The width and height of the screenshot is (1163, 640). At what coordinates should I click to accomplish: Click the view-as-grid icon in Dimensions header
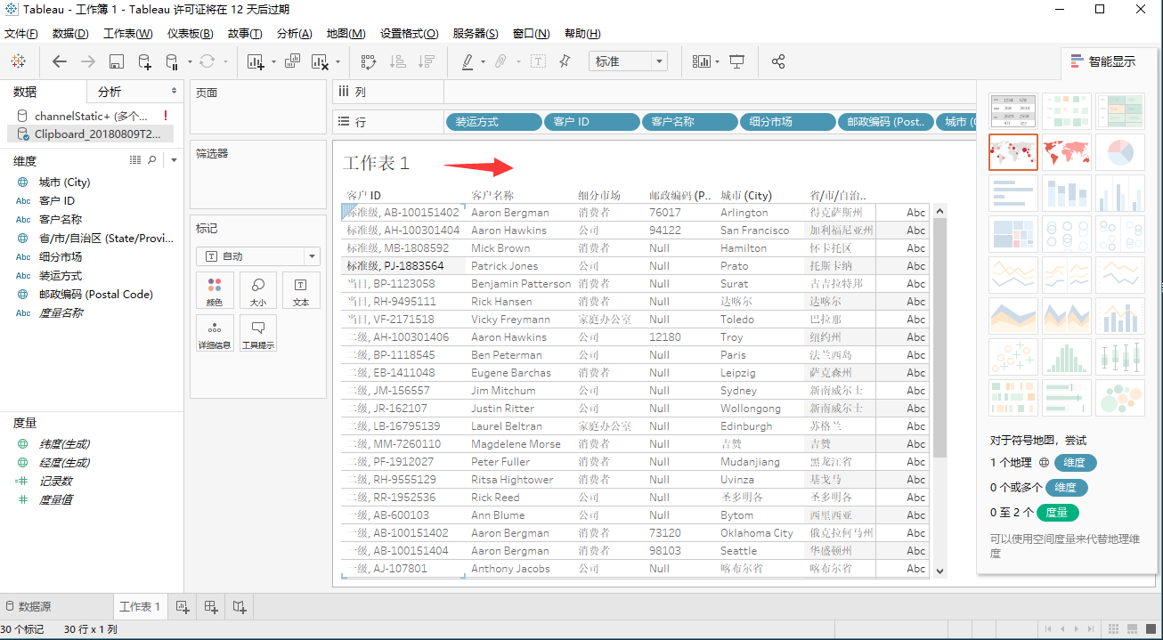(x=135, y=160)
